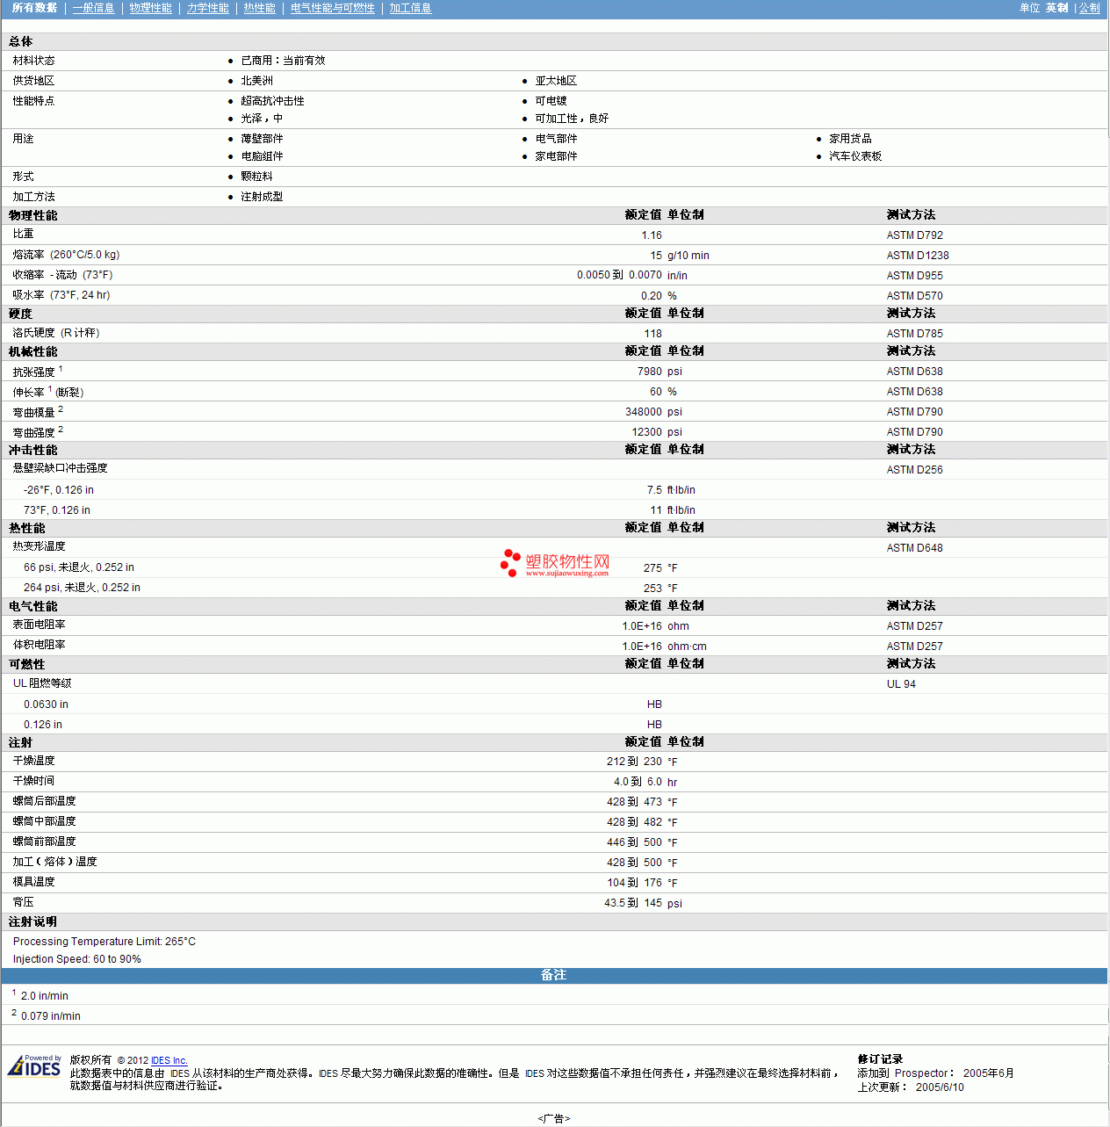Click the 背压 row label
The image size is (1110, 1127).
point(23,902)
